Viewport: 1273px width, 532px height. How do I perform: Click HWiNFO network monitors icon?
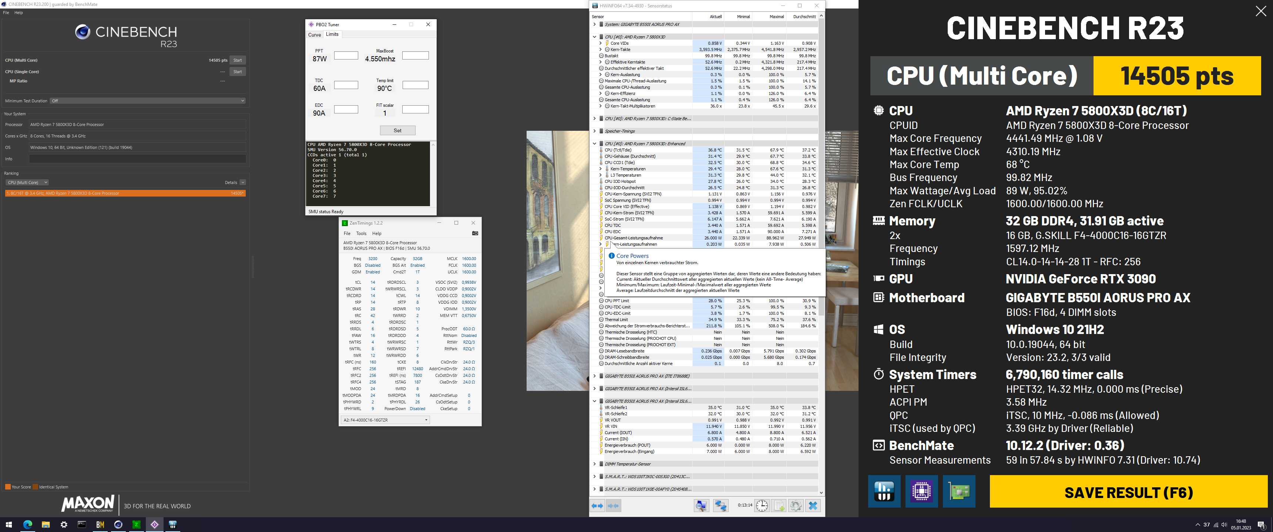(721, 506)
